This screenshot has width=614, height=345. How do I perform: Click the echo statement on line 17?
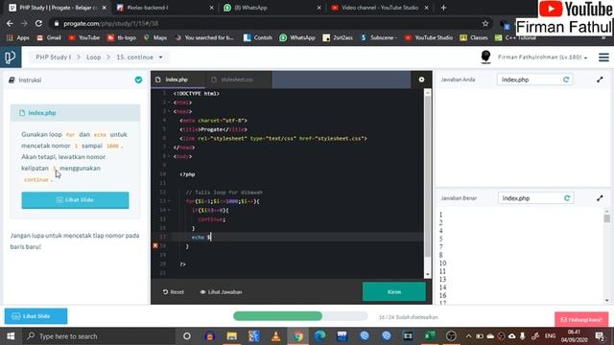[201, 237]
